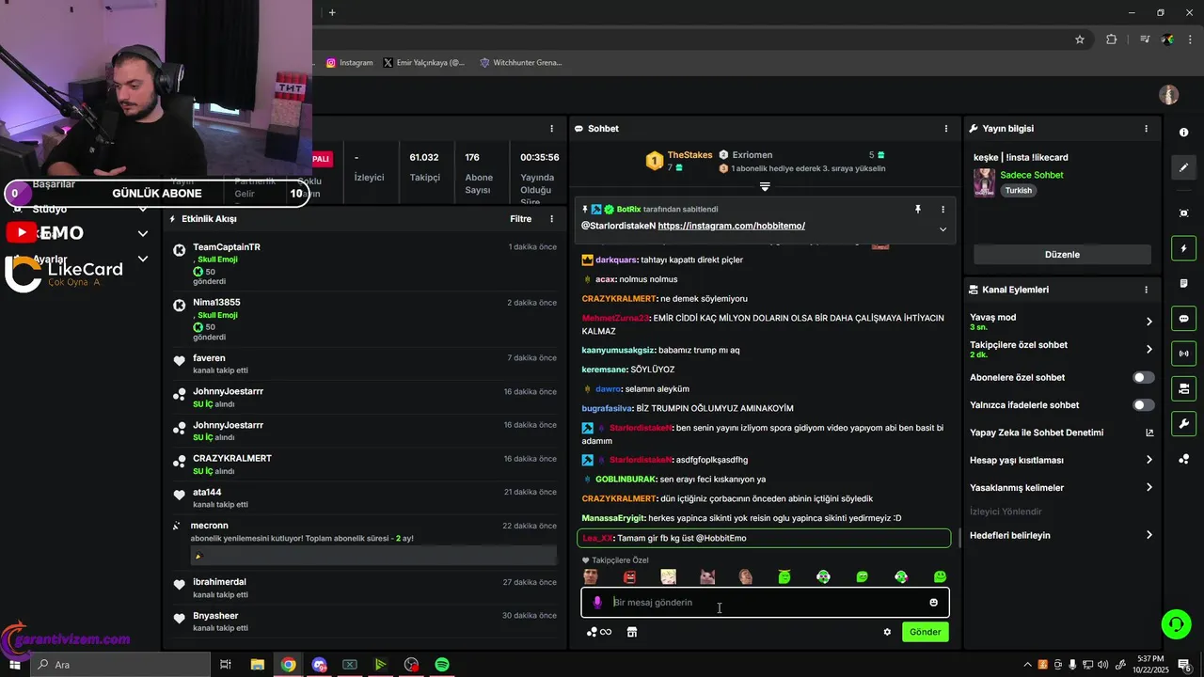This screenshot has width=1204, height=677.
Task: Click the lightning bolt icon in right sidebar
Action: pyautogui.click(x=1183, y=248)
